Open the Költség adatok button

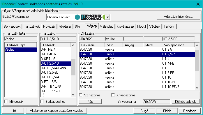186,102
